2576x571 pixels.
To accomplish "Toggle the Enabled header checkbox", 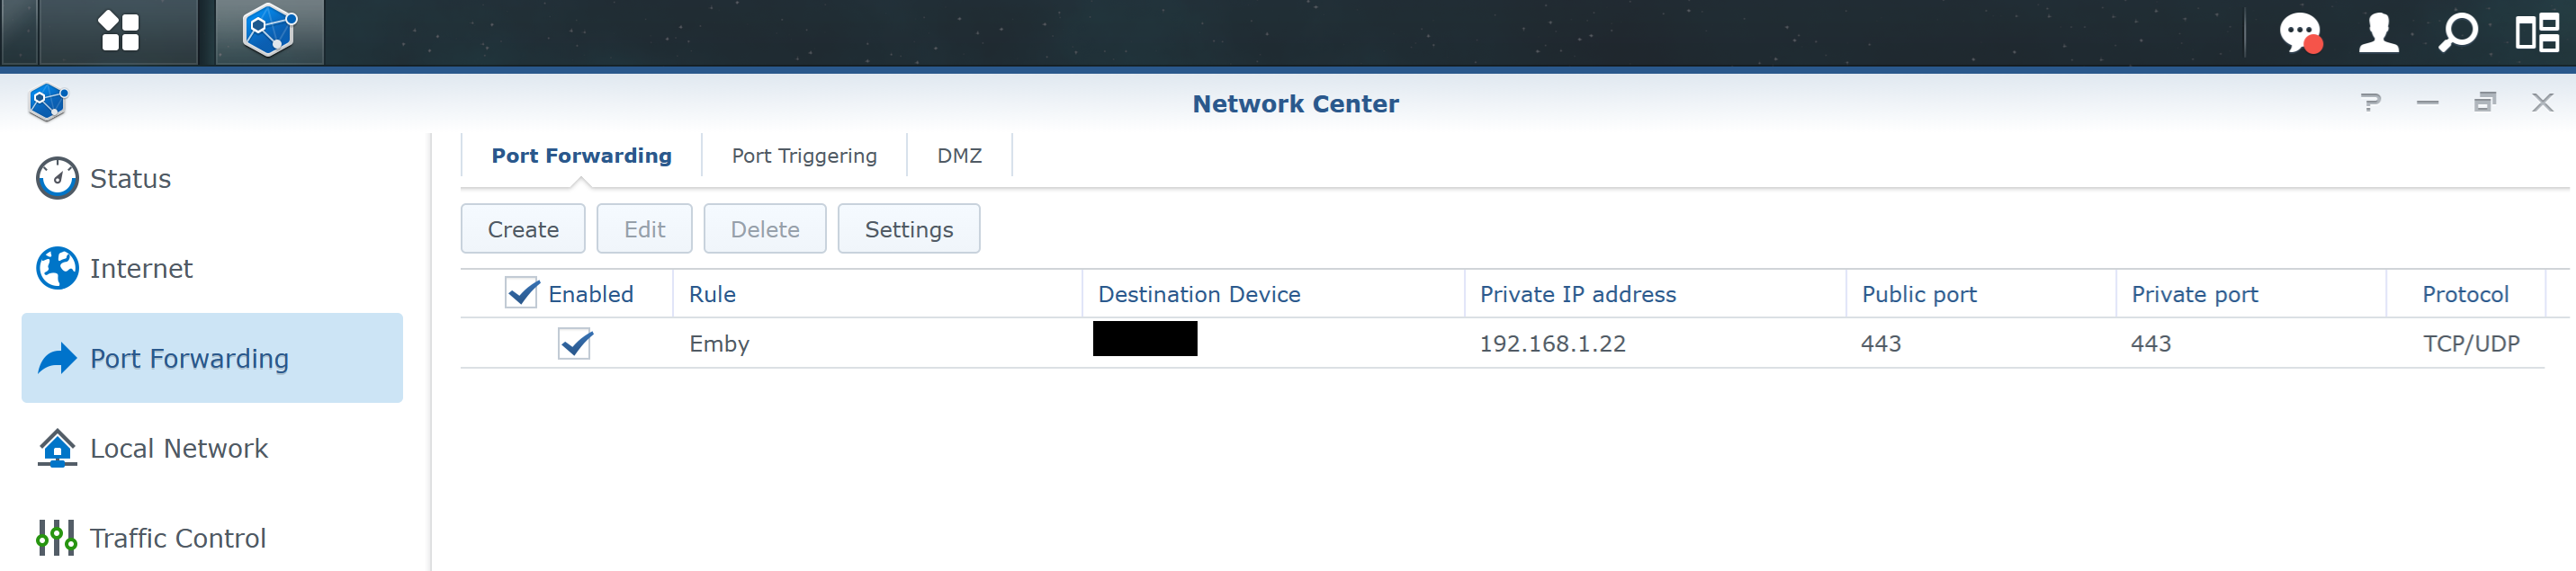I will (521, 293).
